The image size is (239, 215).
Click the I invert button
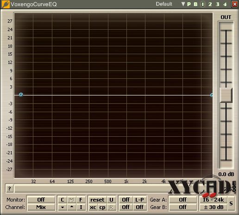[x=81, y=207]
